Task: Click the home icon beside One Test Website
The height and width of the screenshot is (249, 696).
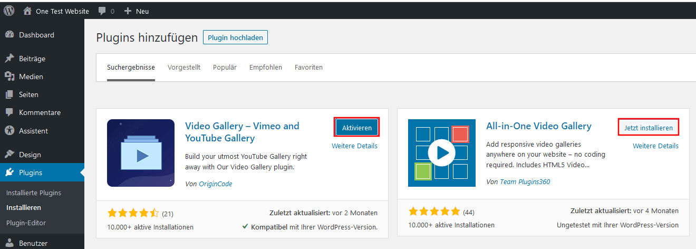Action: (x=27, y=11)
